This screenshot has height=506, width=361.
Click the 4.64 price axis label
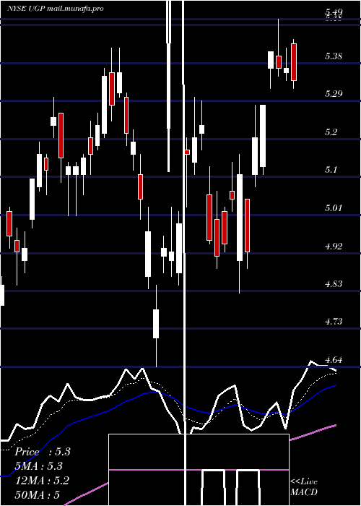(334, 359)
